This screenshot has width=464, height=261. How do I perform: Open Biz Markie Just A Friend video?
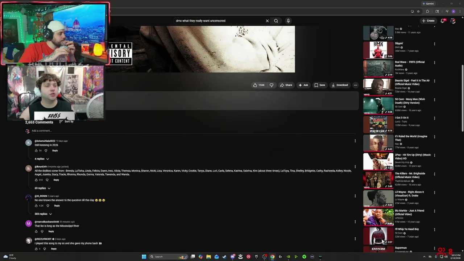tap(410, 212)
